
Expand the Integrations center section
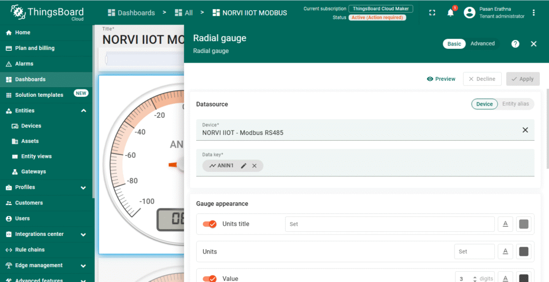tap(84, 234)
